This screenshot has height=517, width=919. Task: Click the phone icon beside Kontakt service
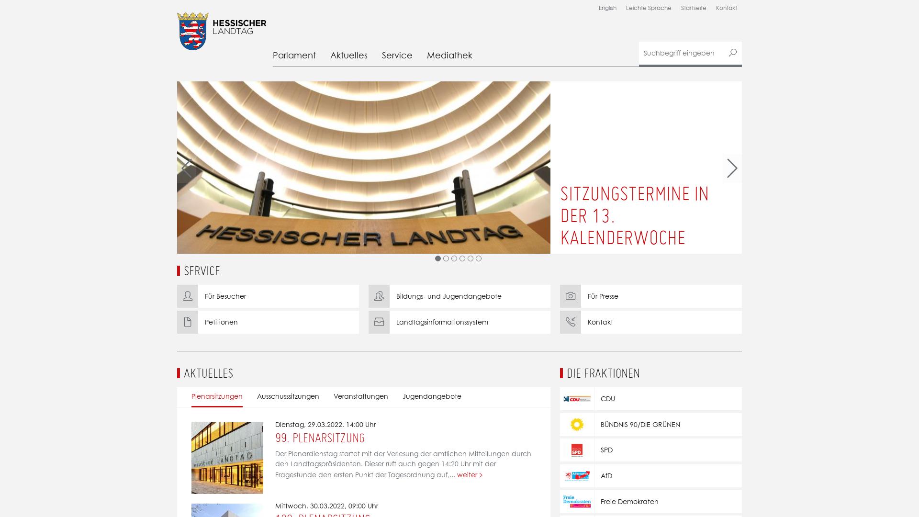coord(571,322)
